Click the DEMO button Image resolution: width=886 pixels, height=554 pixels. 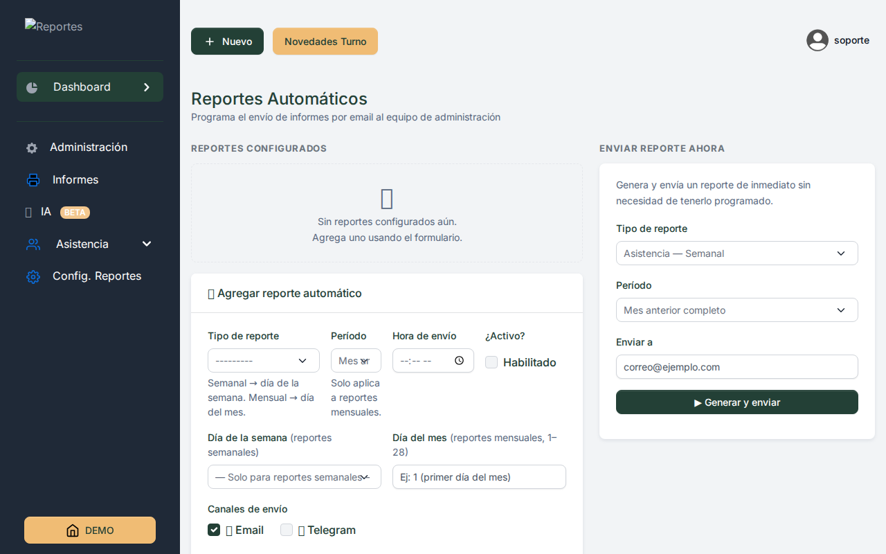[x=90, y=530]
